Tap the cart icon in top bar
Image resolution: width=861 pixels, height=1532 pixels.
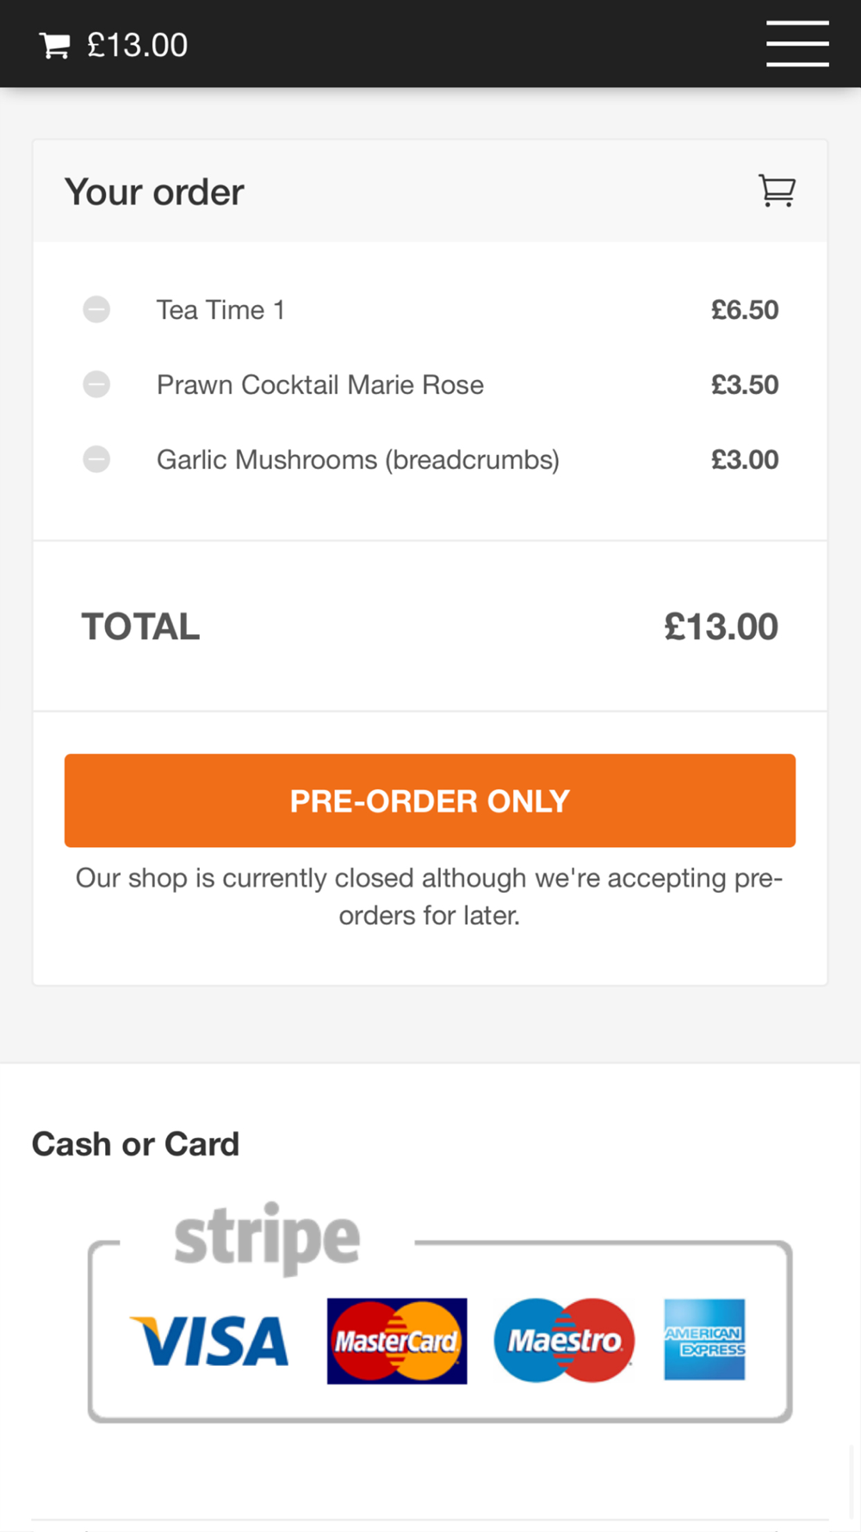[x=54, y=46]
